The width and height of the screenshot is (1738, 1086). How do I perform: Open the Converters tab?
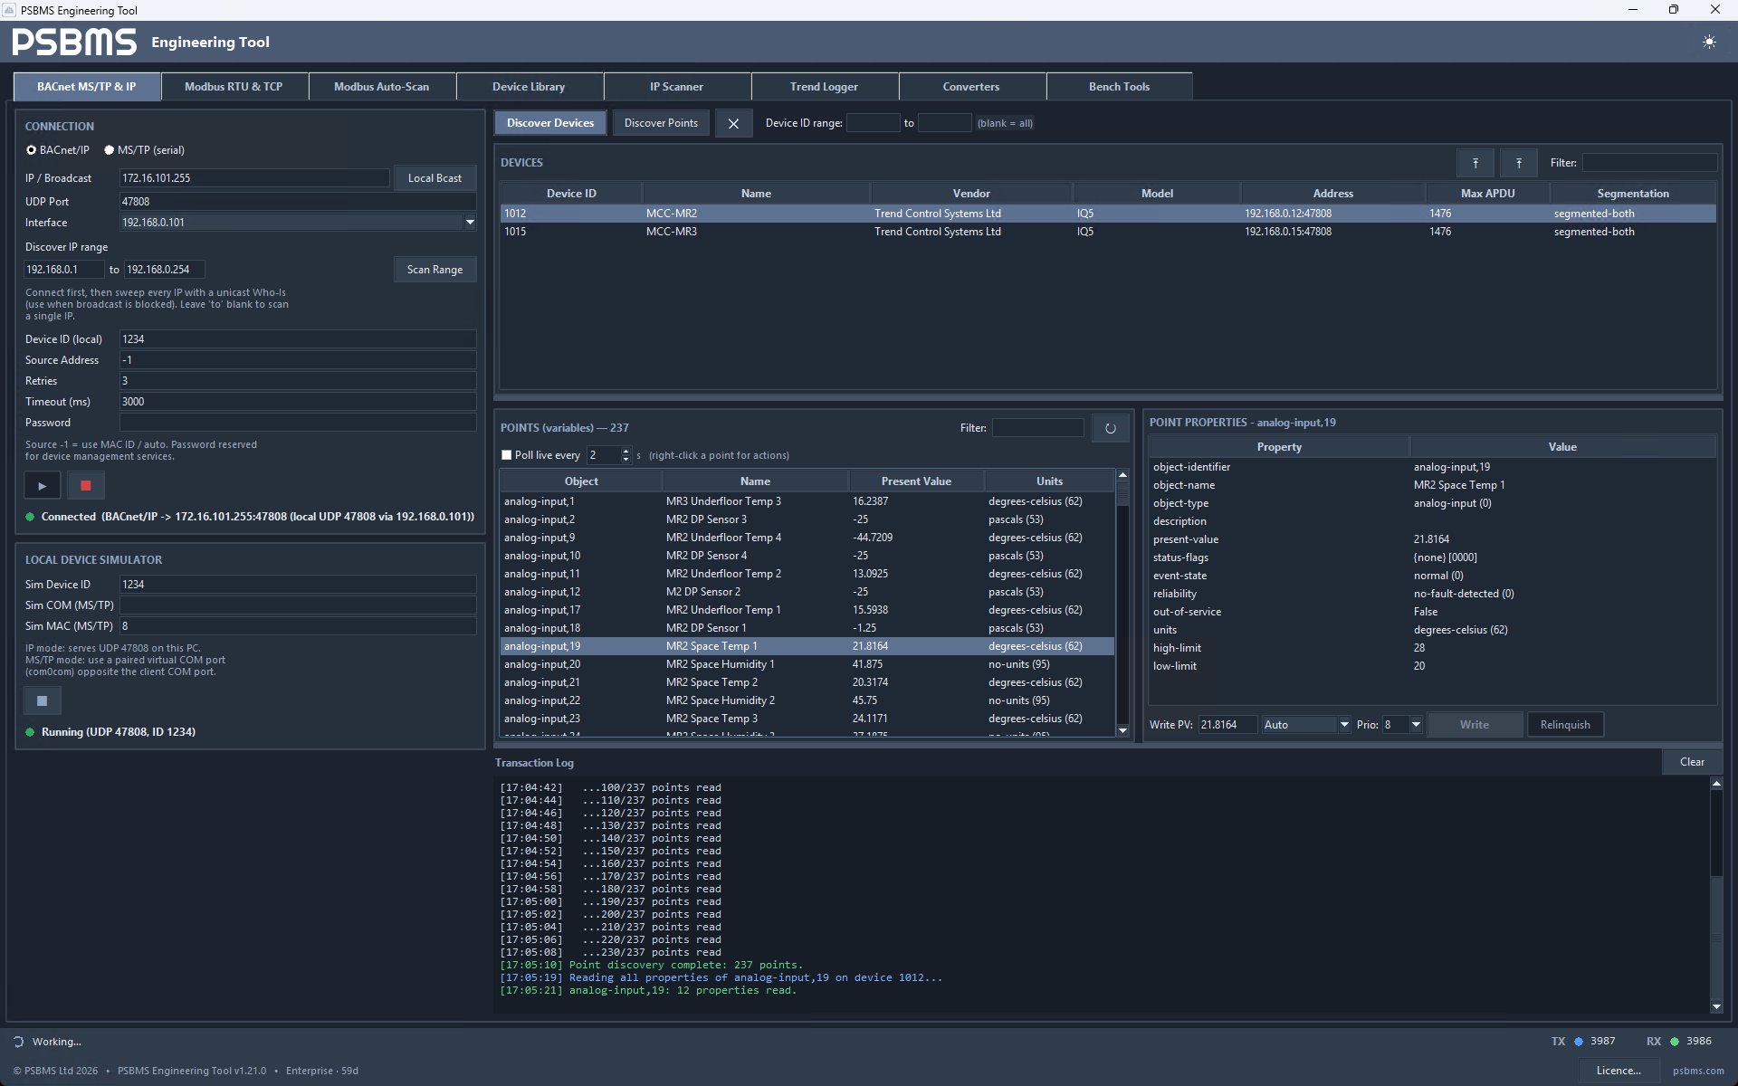(x=971, y=87)
